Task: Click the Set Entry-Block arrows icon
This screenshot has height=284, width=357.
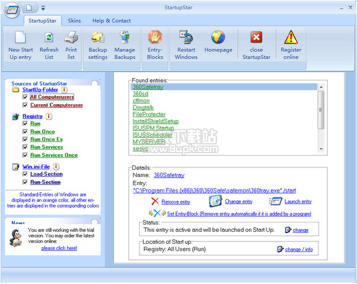Action: click(x=157, y=214)
